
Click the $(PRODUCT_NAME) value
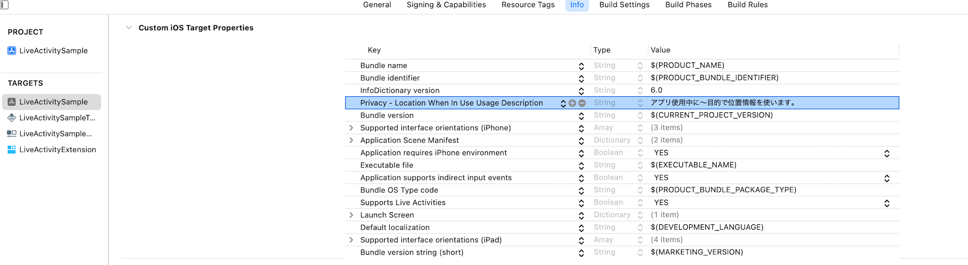point(687,65)
